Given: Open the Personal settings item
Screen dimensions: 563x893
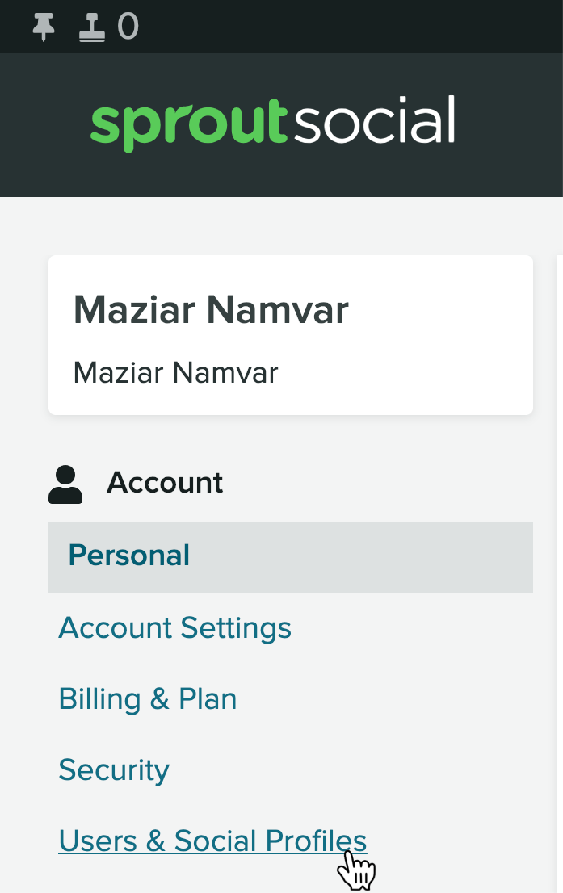Looking at the screenshot, I should tap(291, 556).
